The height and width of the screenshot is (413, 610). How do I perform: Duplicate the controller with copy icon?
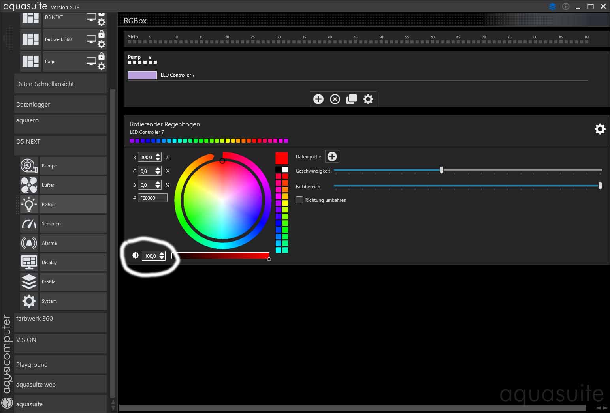(352, 99)
